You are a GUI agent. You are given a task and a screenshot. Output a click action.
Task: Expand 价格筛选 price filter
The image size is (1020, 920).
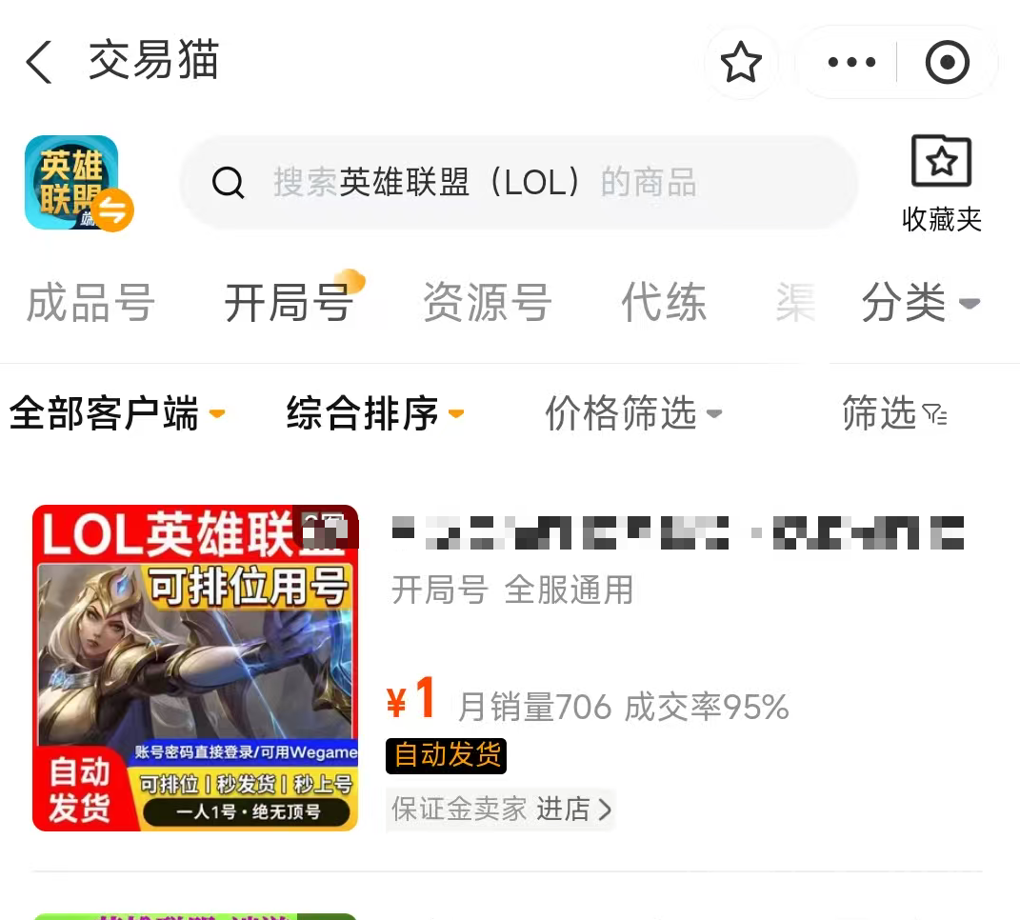click(633, 413)
